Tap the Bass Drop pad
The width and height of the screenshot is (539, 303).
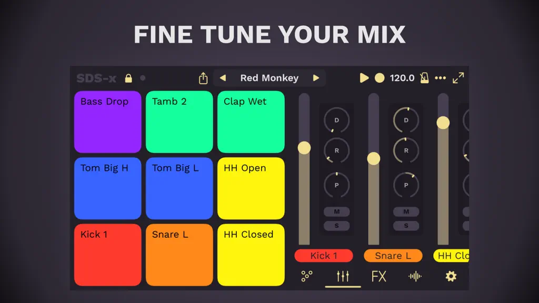click(107, 122)
